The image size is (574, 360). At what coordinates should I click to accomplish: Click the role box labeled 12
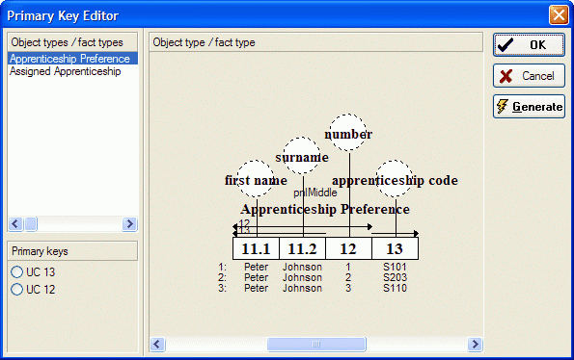click(348, 248)
